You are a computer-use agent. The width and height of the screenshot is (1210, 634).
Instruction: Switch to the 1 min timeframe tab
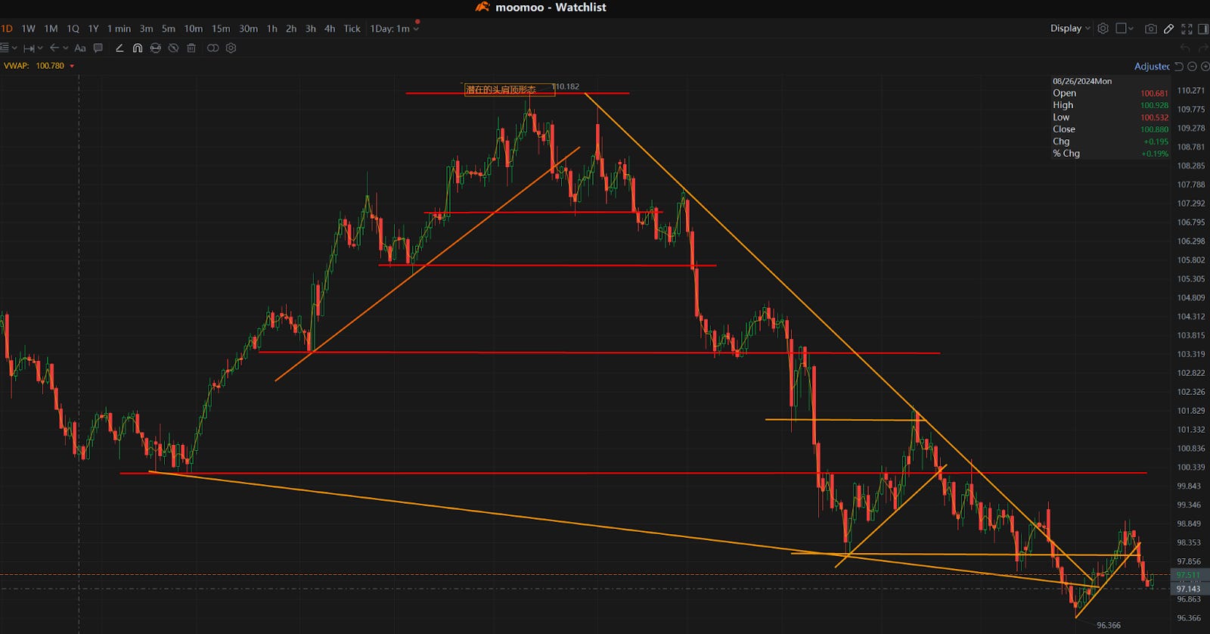119,29
